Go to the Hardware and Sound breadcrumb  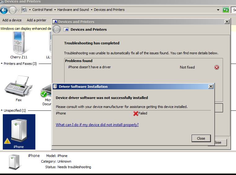[73, 10]
